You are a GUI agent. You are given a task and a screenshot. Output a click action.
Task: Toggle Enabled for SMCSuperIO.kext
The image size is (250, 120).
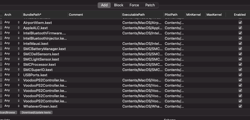(240, 70)
